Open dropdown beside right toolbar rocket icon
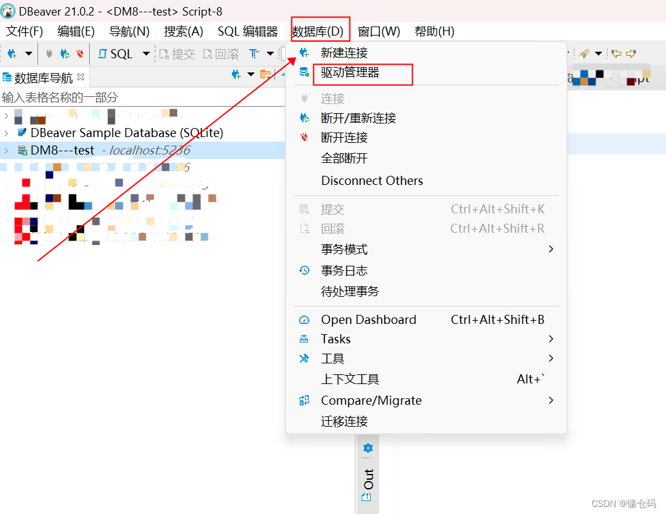 tap(598, 54)
